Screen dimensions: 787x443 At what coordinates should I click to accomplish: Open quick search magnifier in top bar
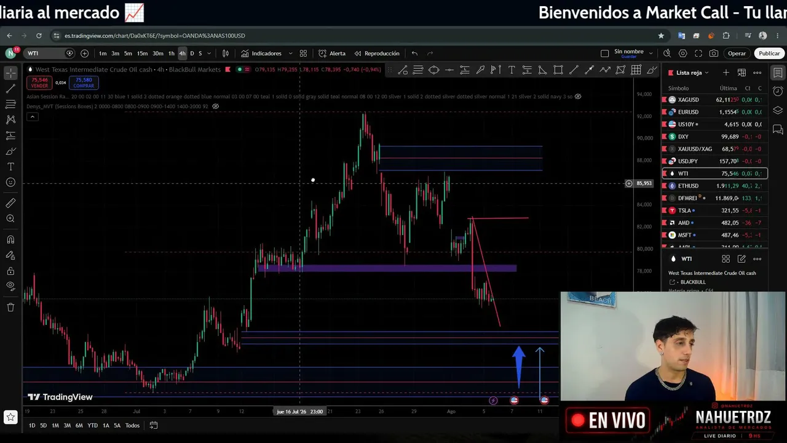(x=667, y=54)
